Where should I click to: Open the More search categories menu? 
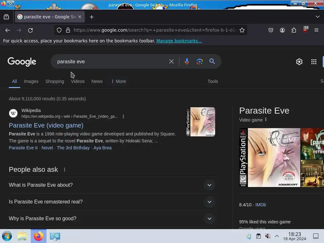(119, 81)
